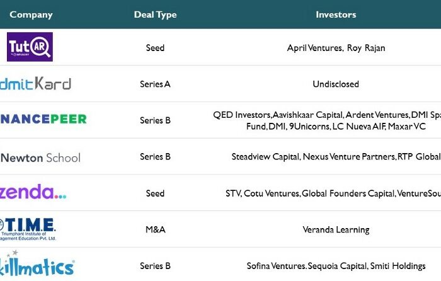Click the M&A deal type cell
The height and width of the screenshot is (281, 441).
pos(155,229)
